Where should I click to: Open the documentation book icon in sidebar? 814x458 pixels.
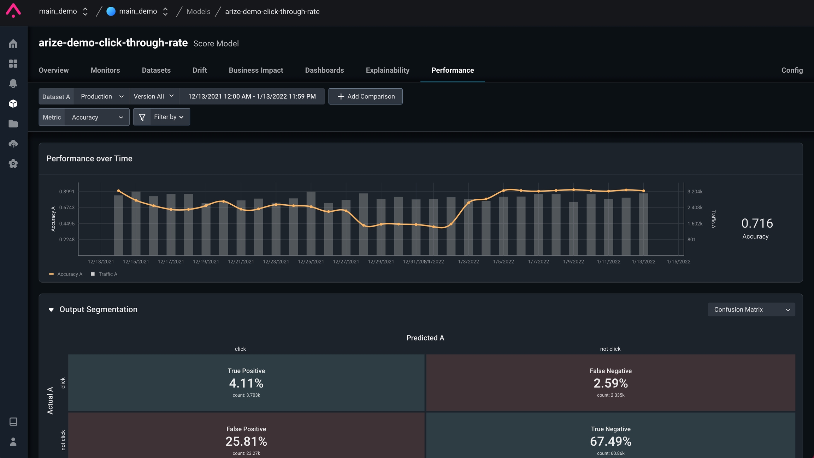[13, 422]
